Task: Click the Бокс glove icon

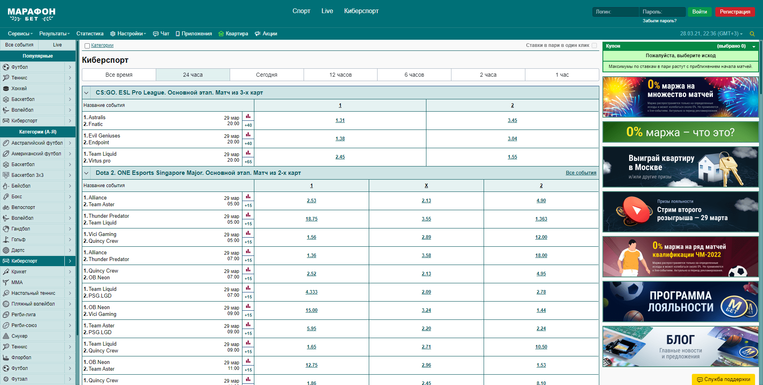Action: (6, 197)
